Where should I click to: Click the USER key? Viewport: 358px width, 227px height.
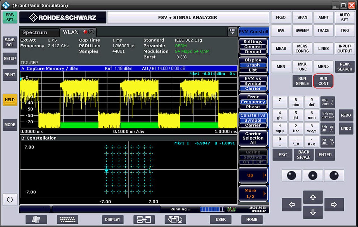221,219
